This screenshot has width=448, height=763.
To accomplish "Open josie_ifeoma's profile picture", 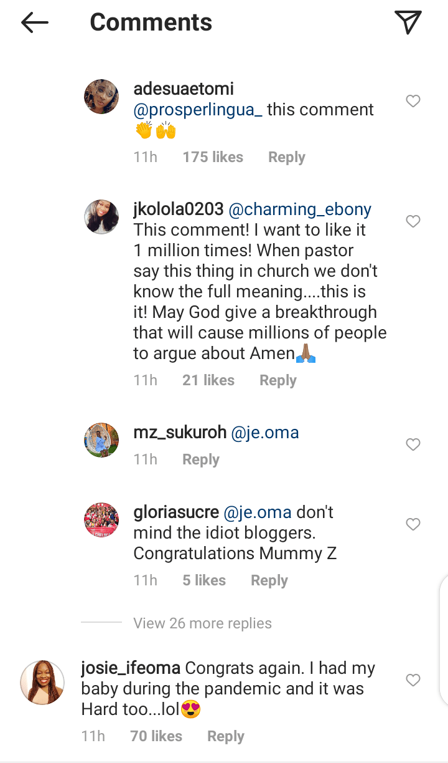I will [x=42, y=683].
